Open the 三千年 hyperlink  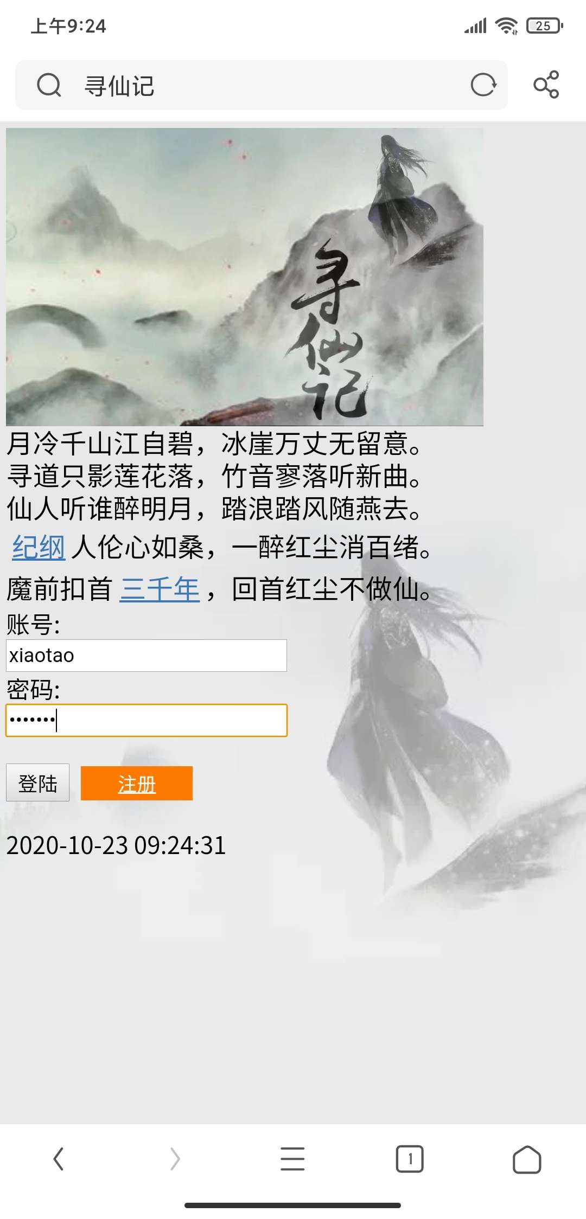[160, 589]
